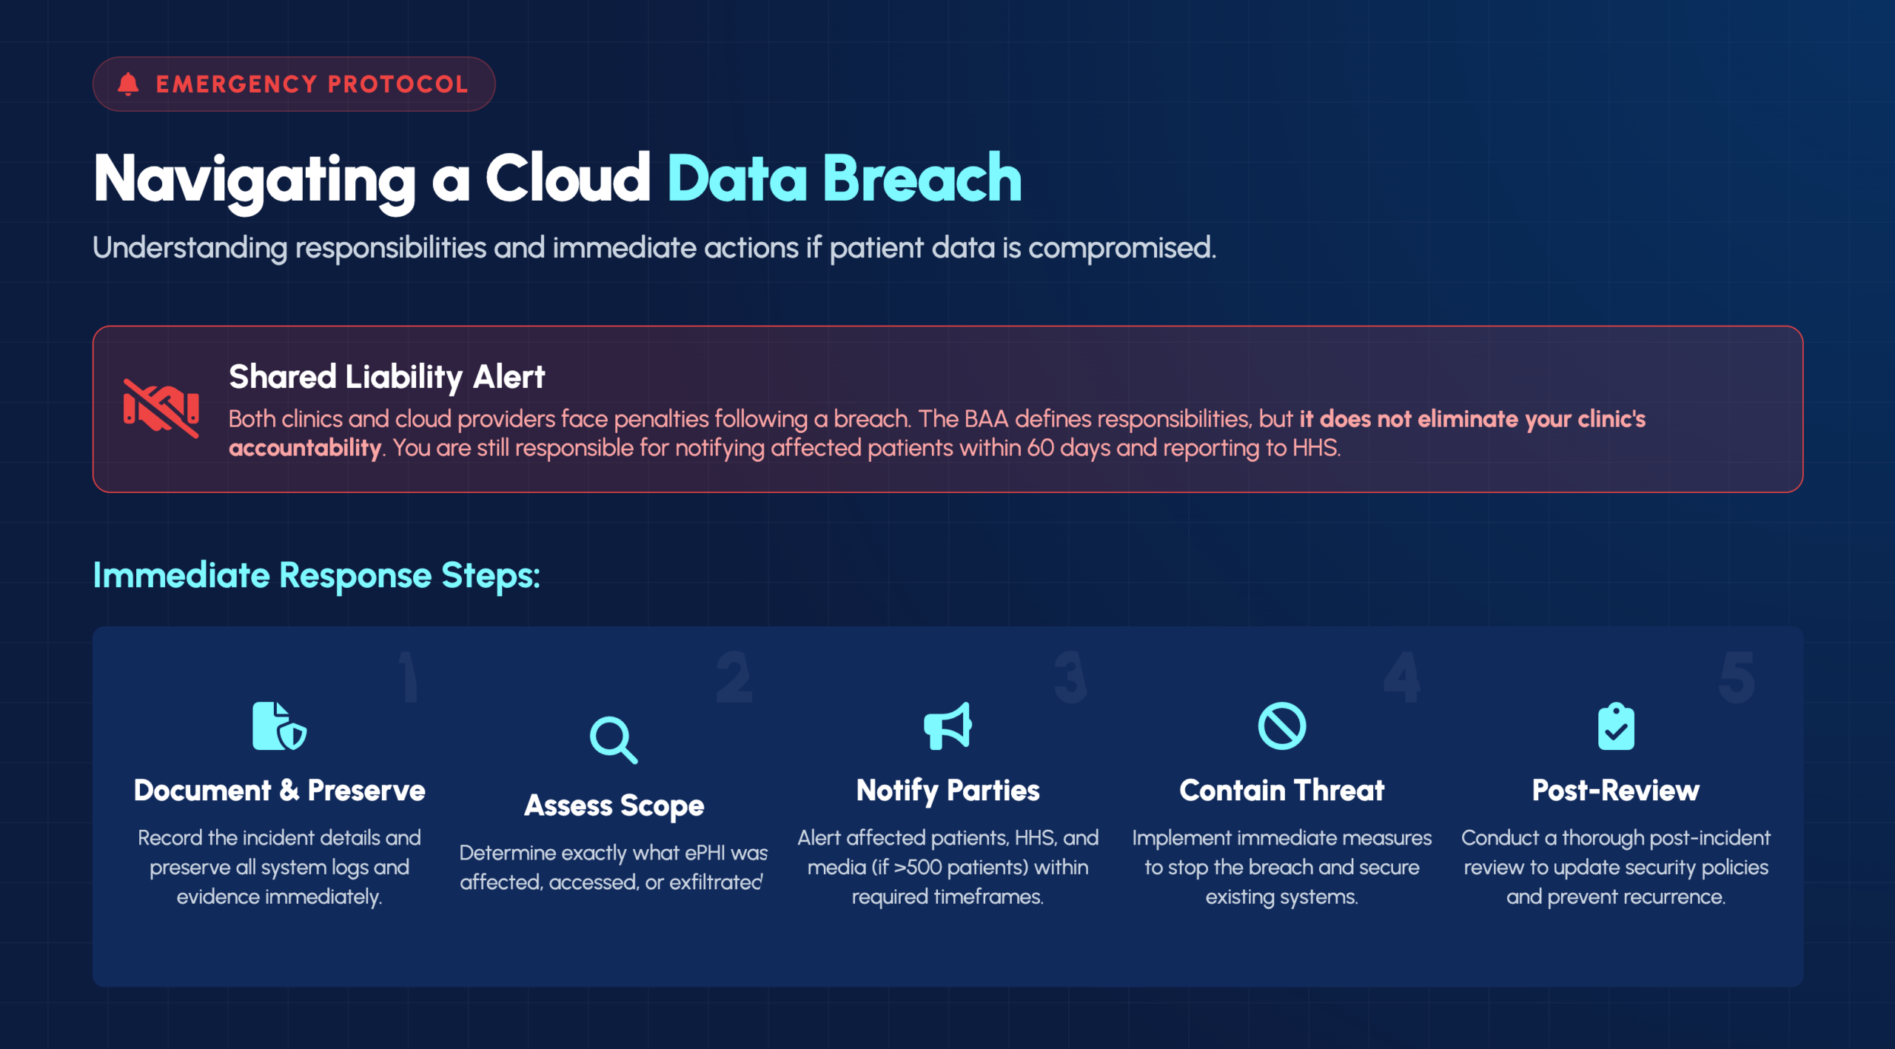Click the clipboard checkmark icon
The height and width of the screenshot is (1049, 1895).
coord(1615,726)
